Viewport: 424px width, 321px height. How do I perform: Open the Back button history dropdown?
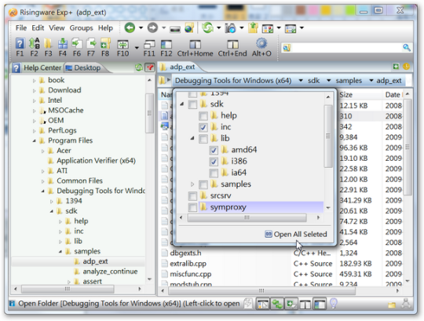tap(141, 27)
